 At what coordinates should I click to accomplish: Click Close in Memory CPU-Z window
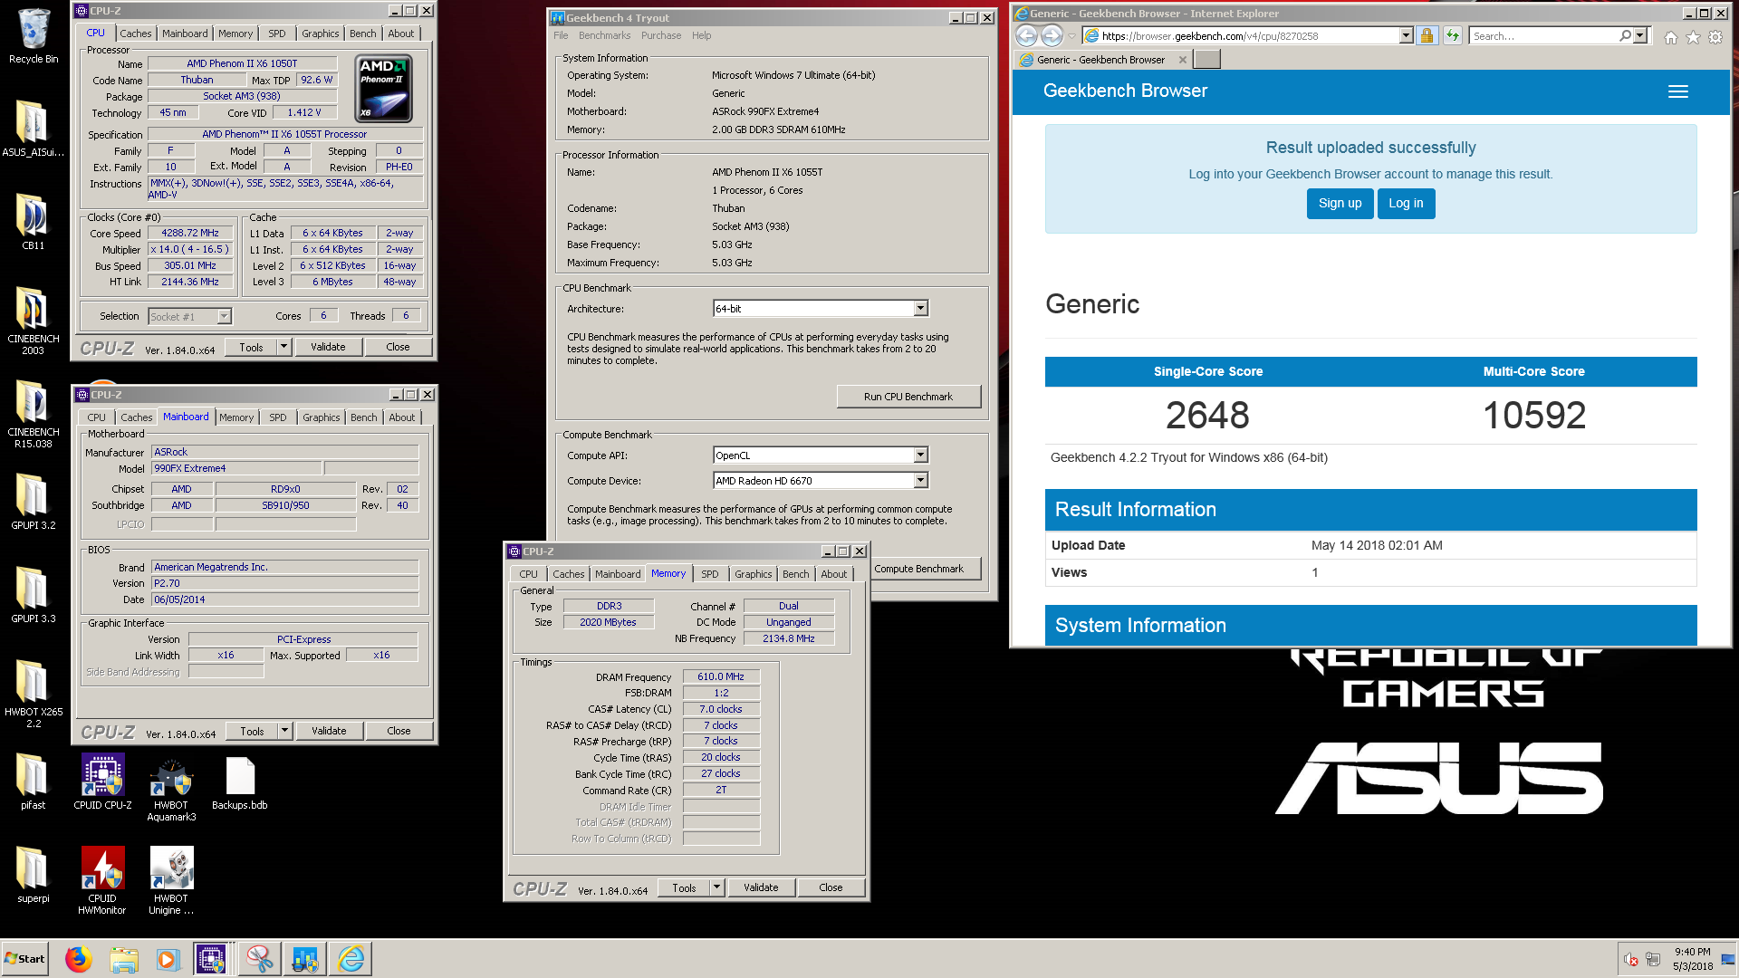coord(831,887)
